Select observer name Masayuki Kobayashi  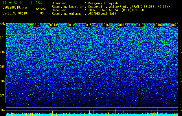(104, 3)
